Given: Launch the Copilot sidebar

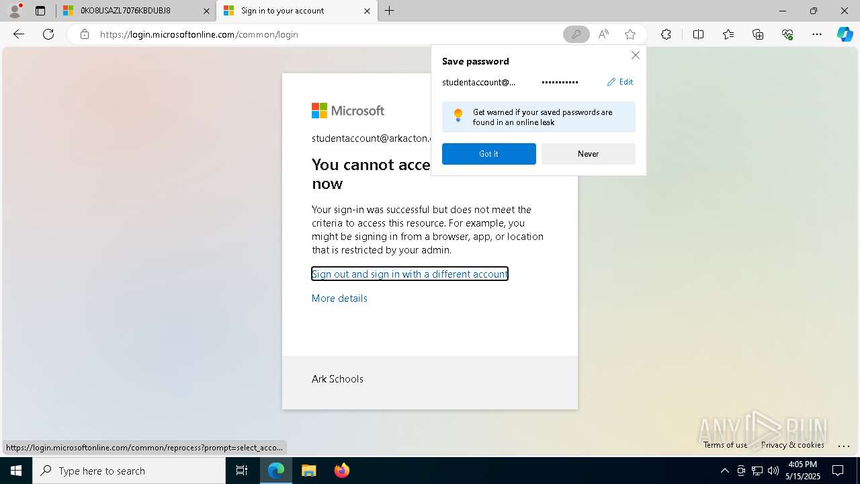Looking at the screenshot, I should point(845,34).
